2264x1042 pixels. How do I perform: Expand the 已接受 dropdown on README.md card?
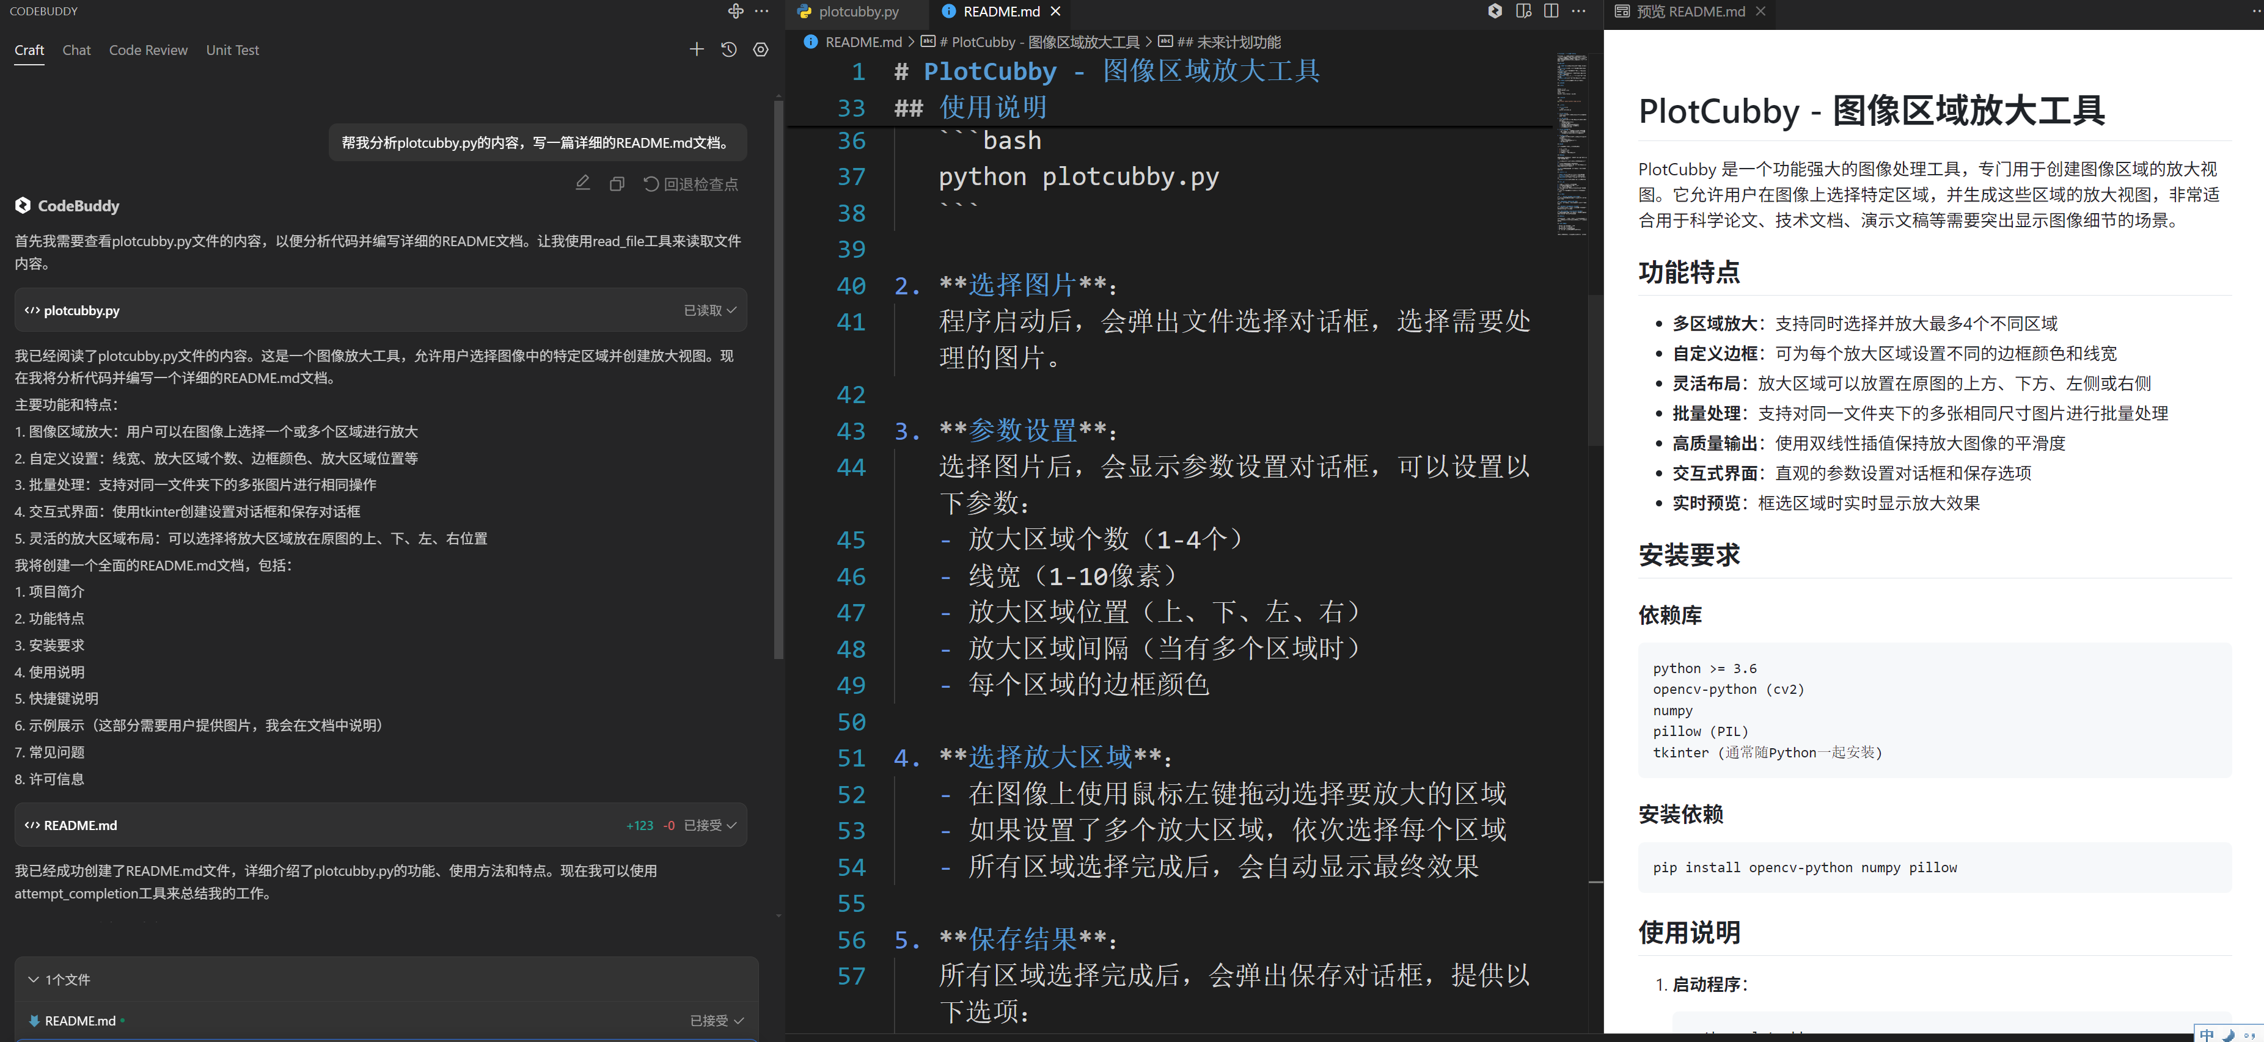(709, 825)
